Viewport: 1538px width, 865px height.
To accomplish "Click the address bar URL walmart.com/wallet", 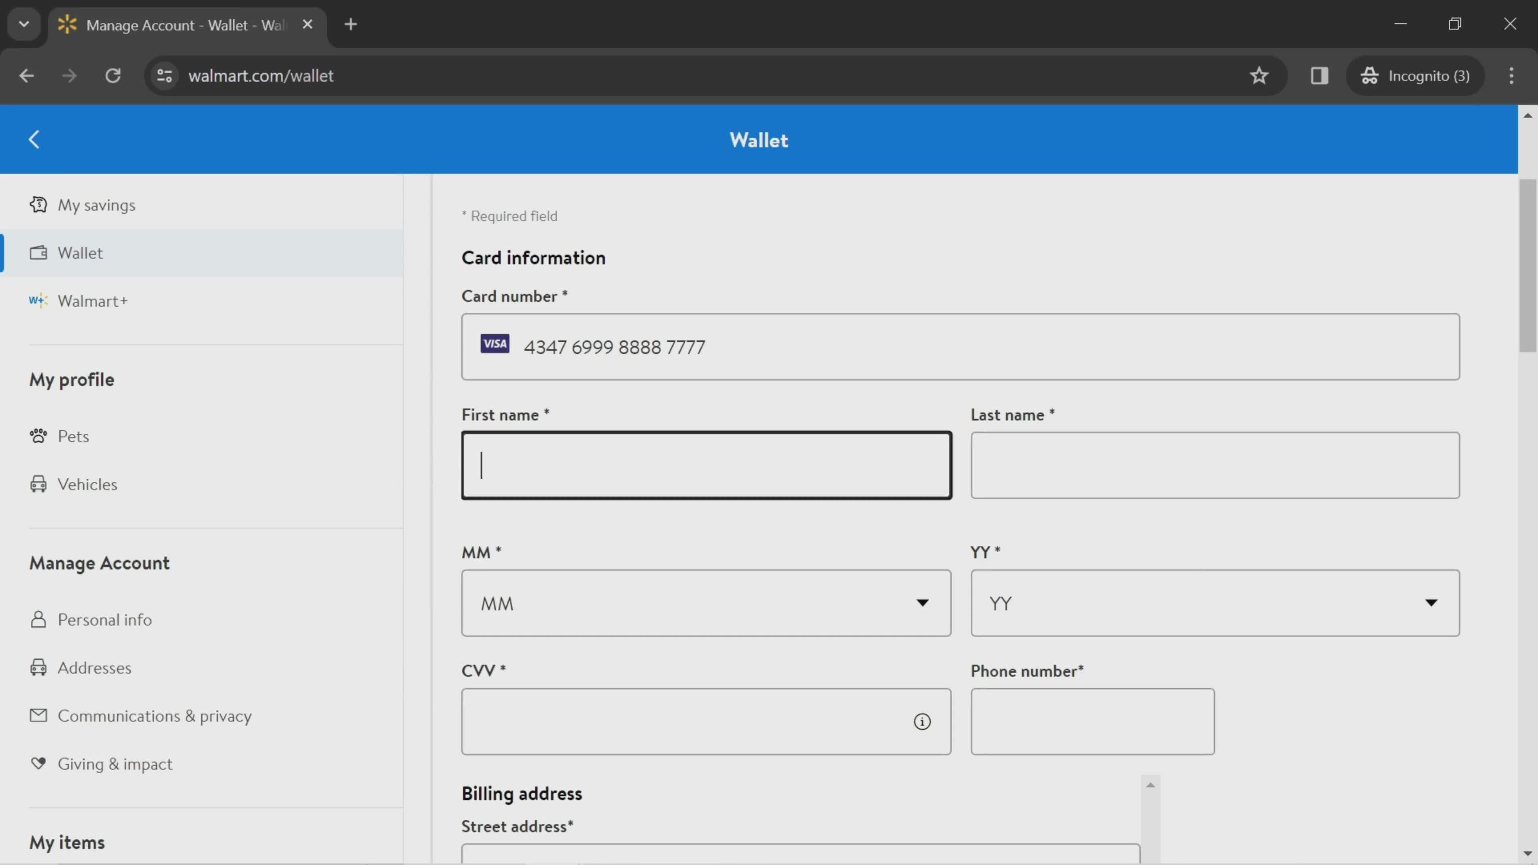I will coord(260,76).
